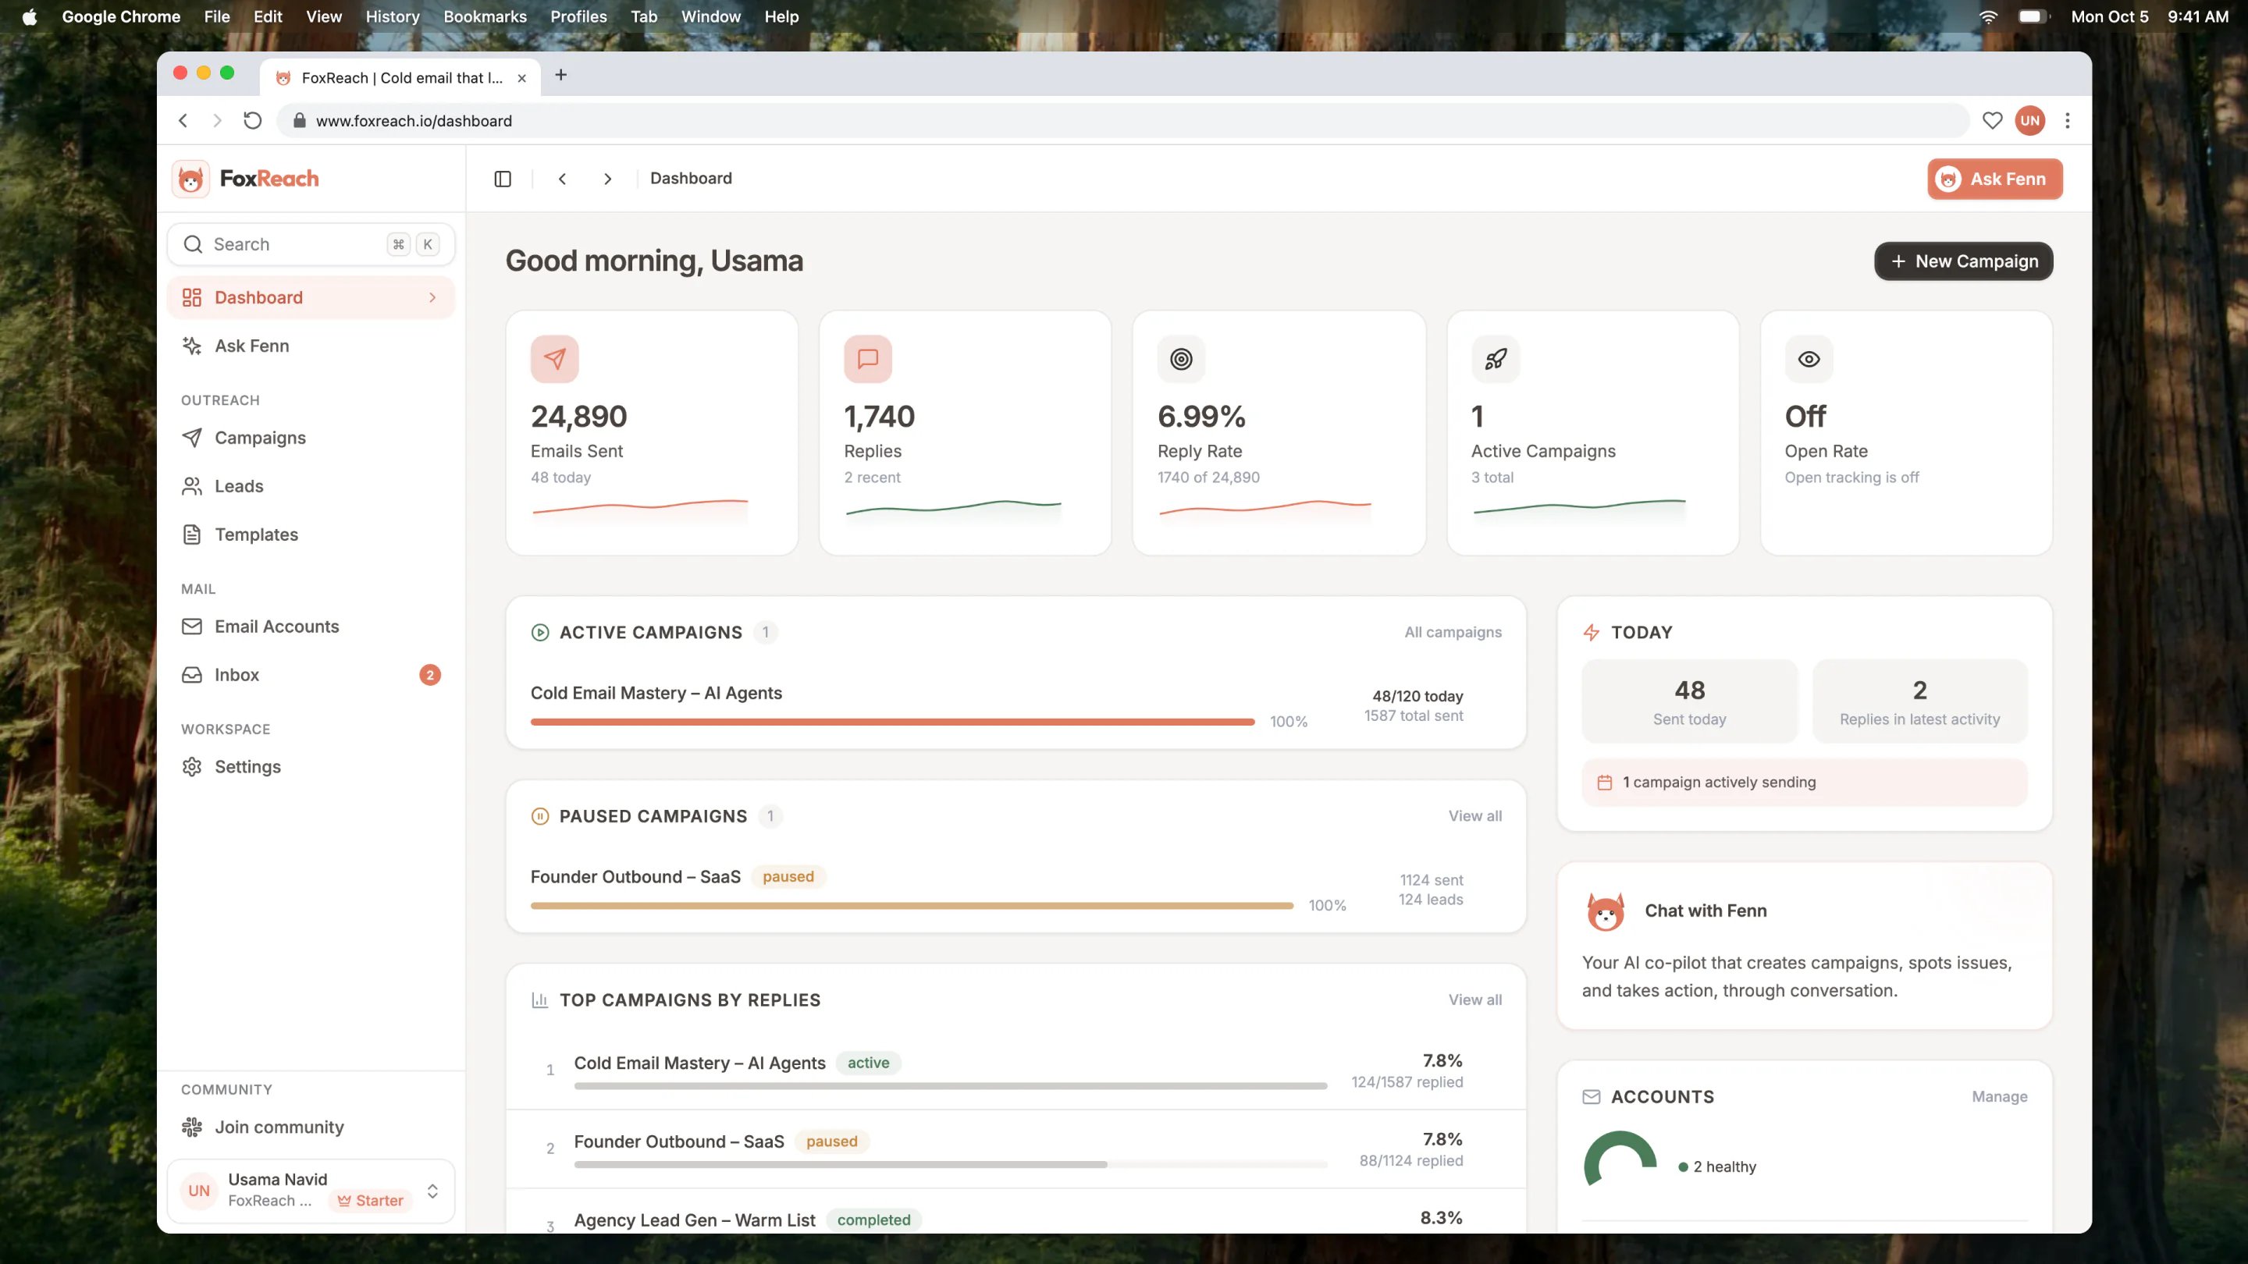Click the Emails Sent paper plane icon
This screenshot has height=1264, width=2248.
point(554,359)
